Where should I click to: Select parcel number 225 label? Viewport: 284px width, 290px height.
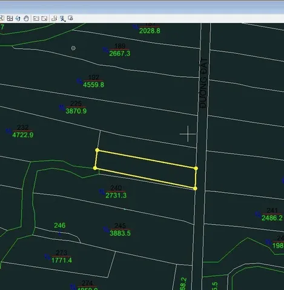76,104
